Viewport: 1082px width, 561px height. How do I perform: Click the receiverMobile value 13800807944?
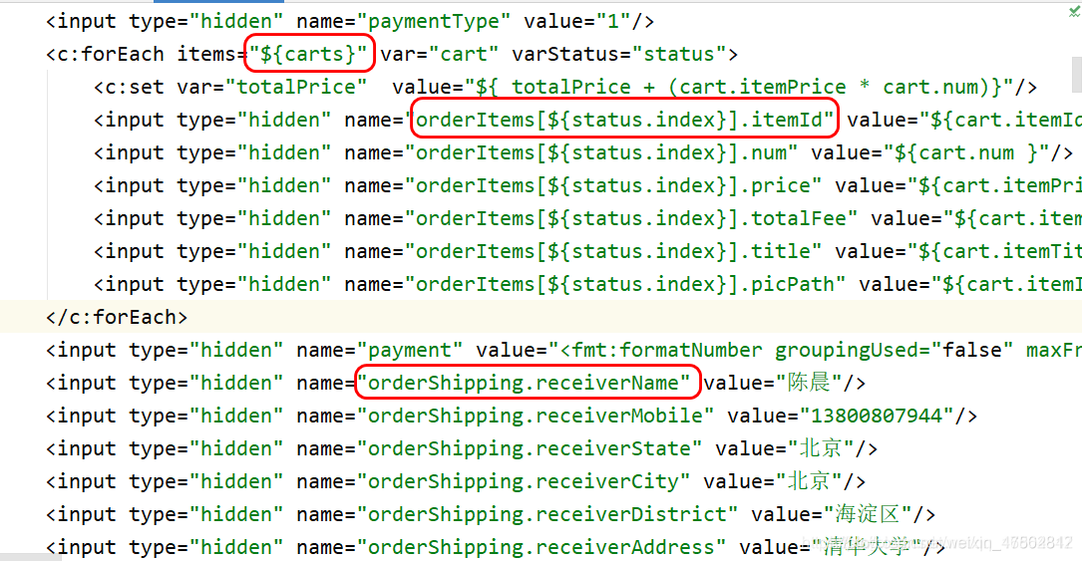(x=877, y=416)
